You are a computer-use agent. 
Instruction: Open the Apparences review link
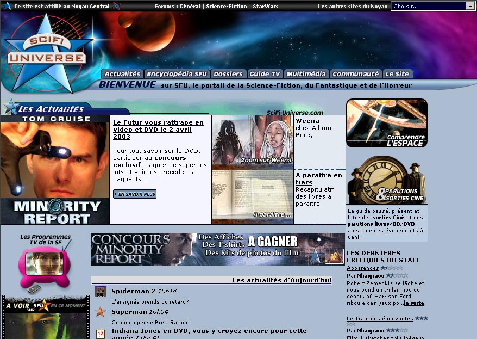tap(362, 268)
